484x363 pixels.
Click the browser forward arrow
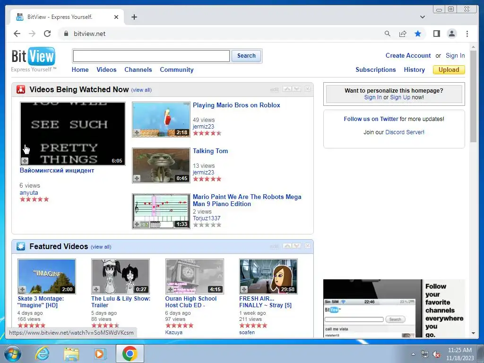pos(32,34)
